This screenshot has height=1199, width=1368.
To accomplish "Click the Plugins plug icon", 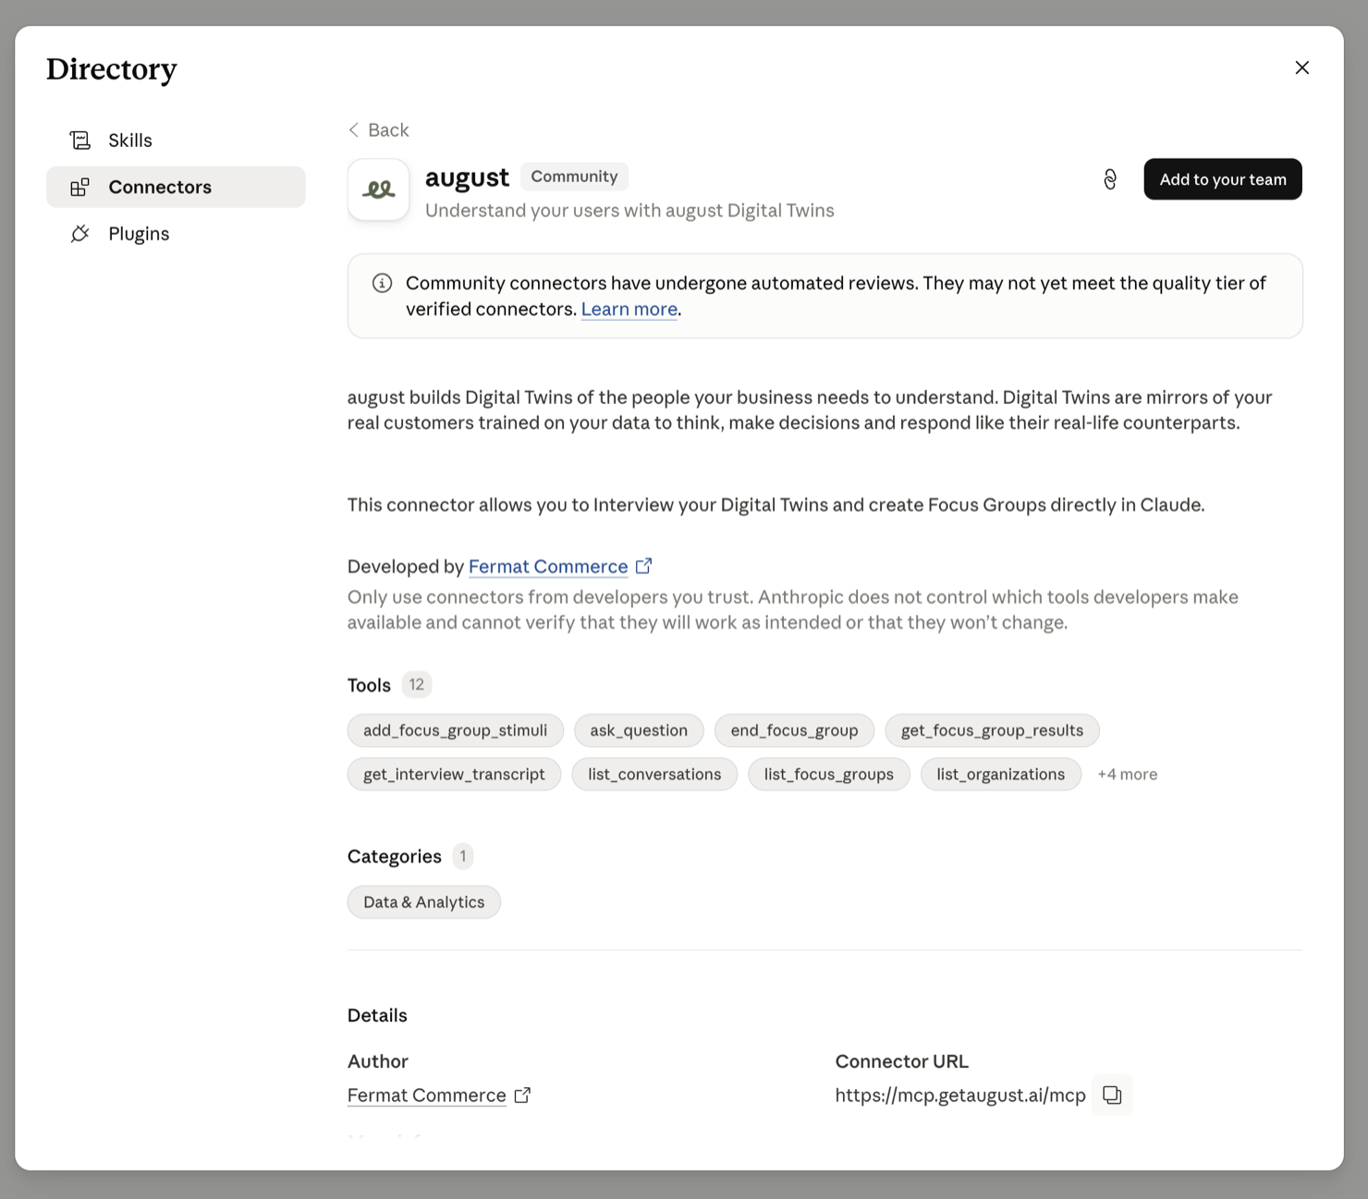I will tap(80, 234).
